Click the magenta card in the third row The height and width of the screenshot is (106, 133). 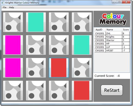tap(13, 68)
